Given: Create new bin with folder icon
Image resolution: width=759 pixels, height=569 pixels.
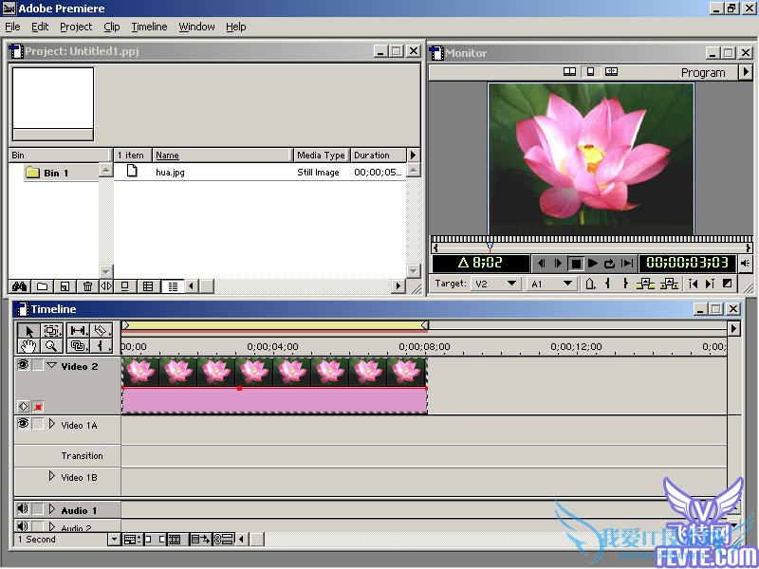Looking at the screenshot, I should [42, 286].
